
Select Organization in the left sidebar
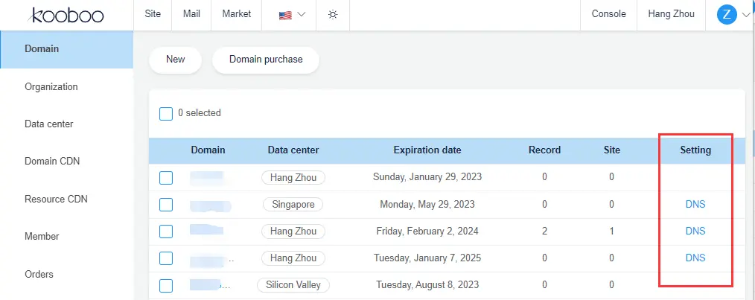51,86
